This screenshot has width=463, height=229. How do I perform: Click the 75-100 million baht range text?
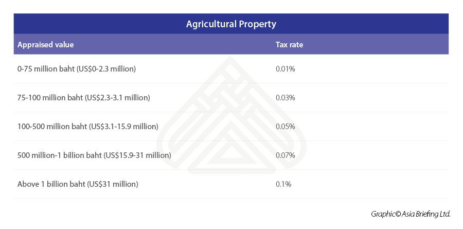[x=50, y=97]
